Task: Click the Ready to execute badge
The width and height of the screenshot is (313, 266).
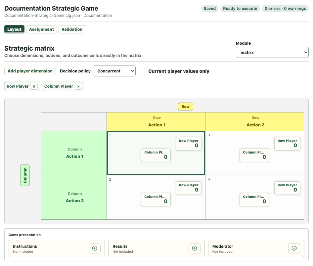Action: [x=240, y=9]
